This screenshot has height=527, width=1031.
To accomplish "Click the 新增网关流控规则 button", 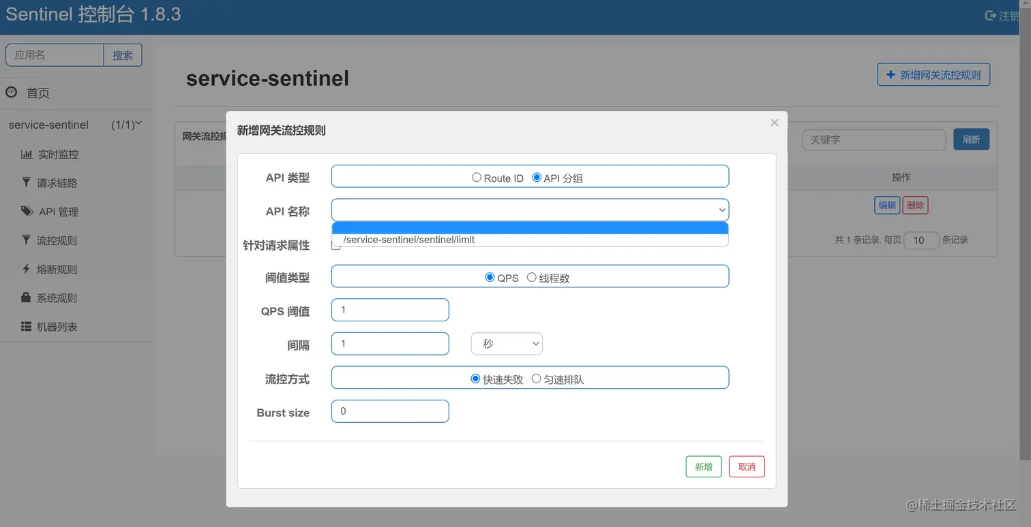I will 933,74.
